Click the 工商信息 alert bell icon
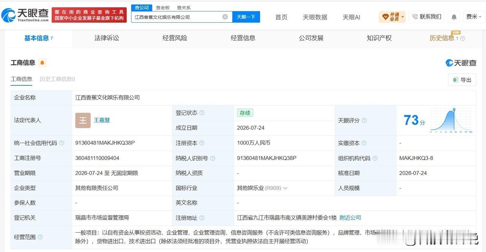 [42, 63]
